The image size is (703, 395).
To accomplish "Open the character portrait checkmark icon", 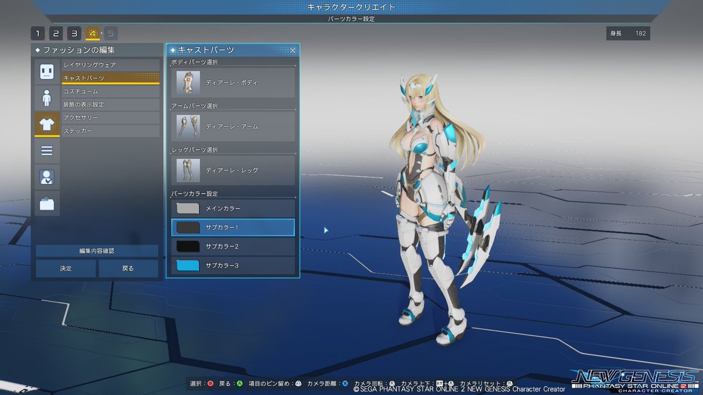I will pos(47,177).
